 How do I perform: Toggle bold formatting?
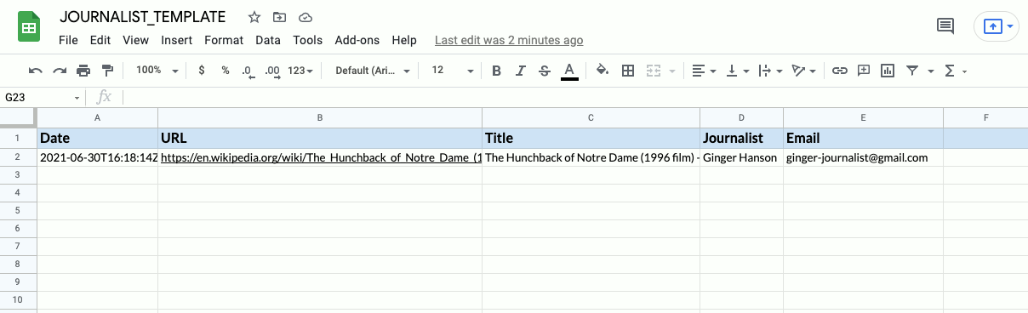(x=497, y=71)
